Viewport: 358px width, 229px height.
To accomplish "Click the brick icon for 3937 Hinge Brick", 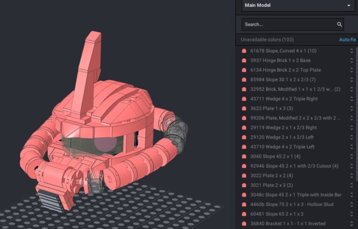I will tap(244, 60).
